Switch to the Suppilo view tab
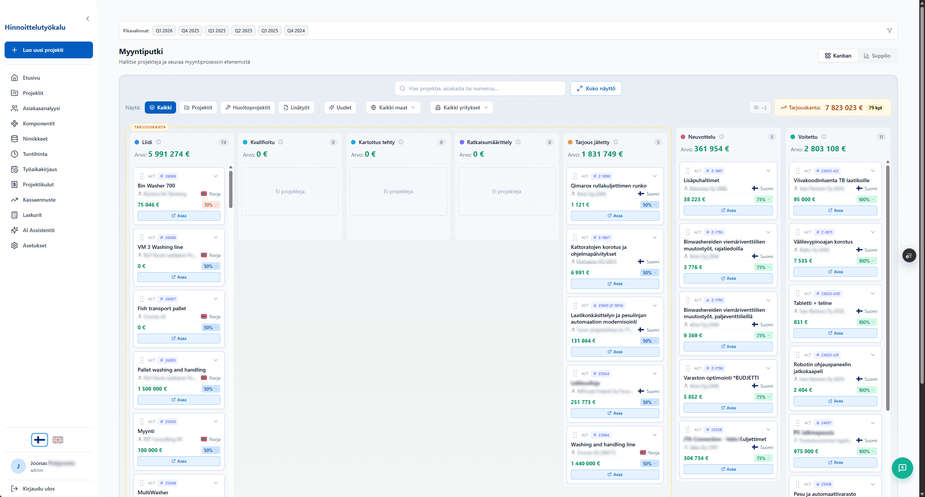925x497 pixels. coord(877,56)
